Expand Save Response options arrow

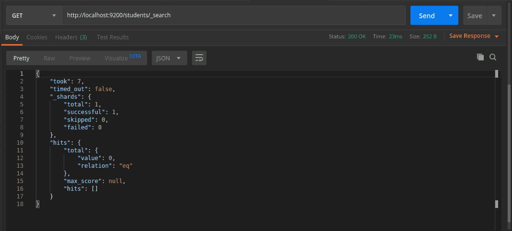pos(497,36)
